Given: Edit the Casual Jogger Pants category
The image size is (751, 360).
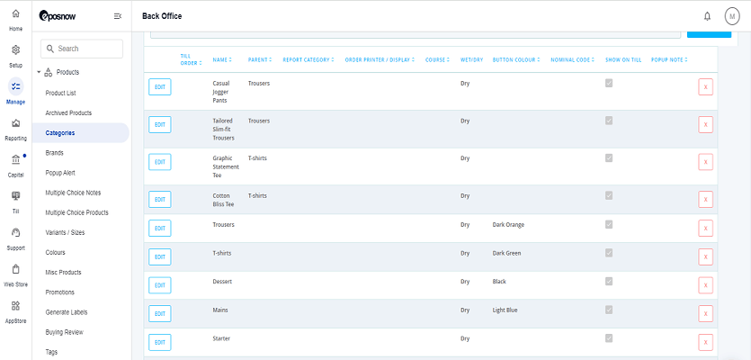Looking at the screenshot, I should pos(160,87).
